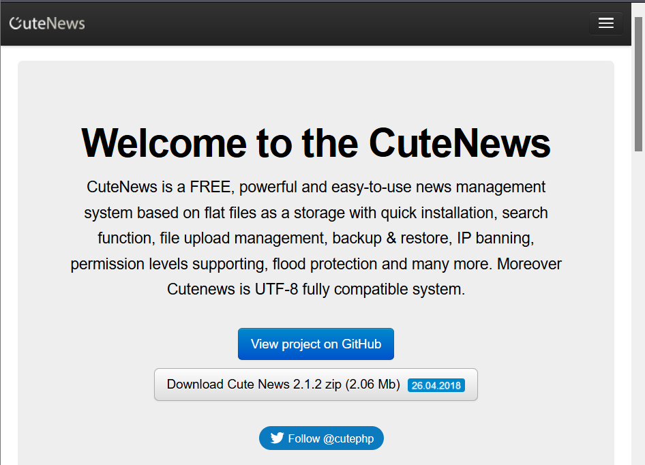Click the vertical scrollbar thumb
The height and width of the screenshot is (465, 645).
click(x=639, y=85)
